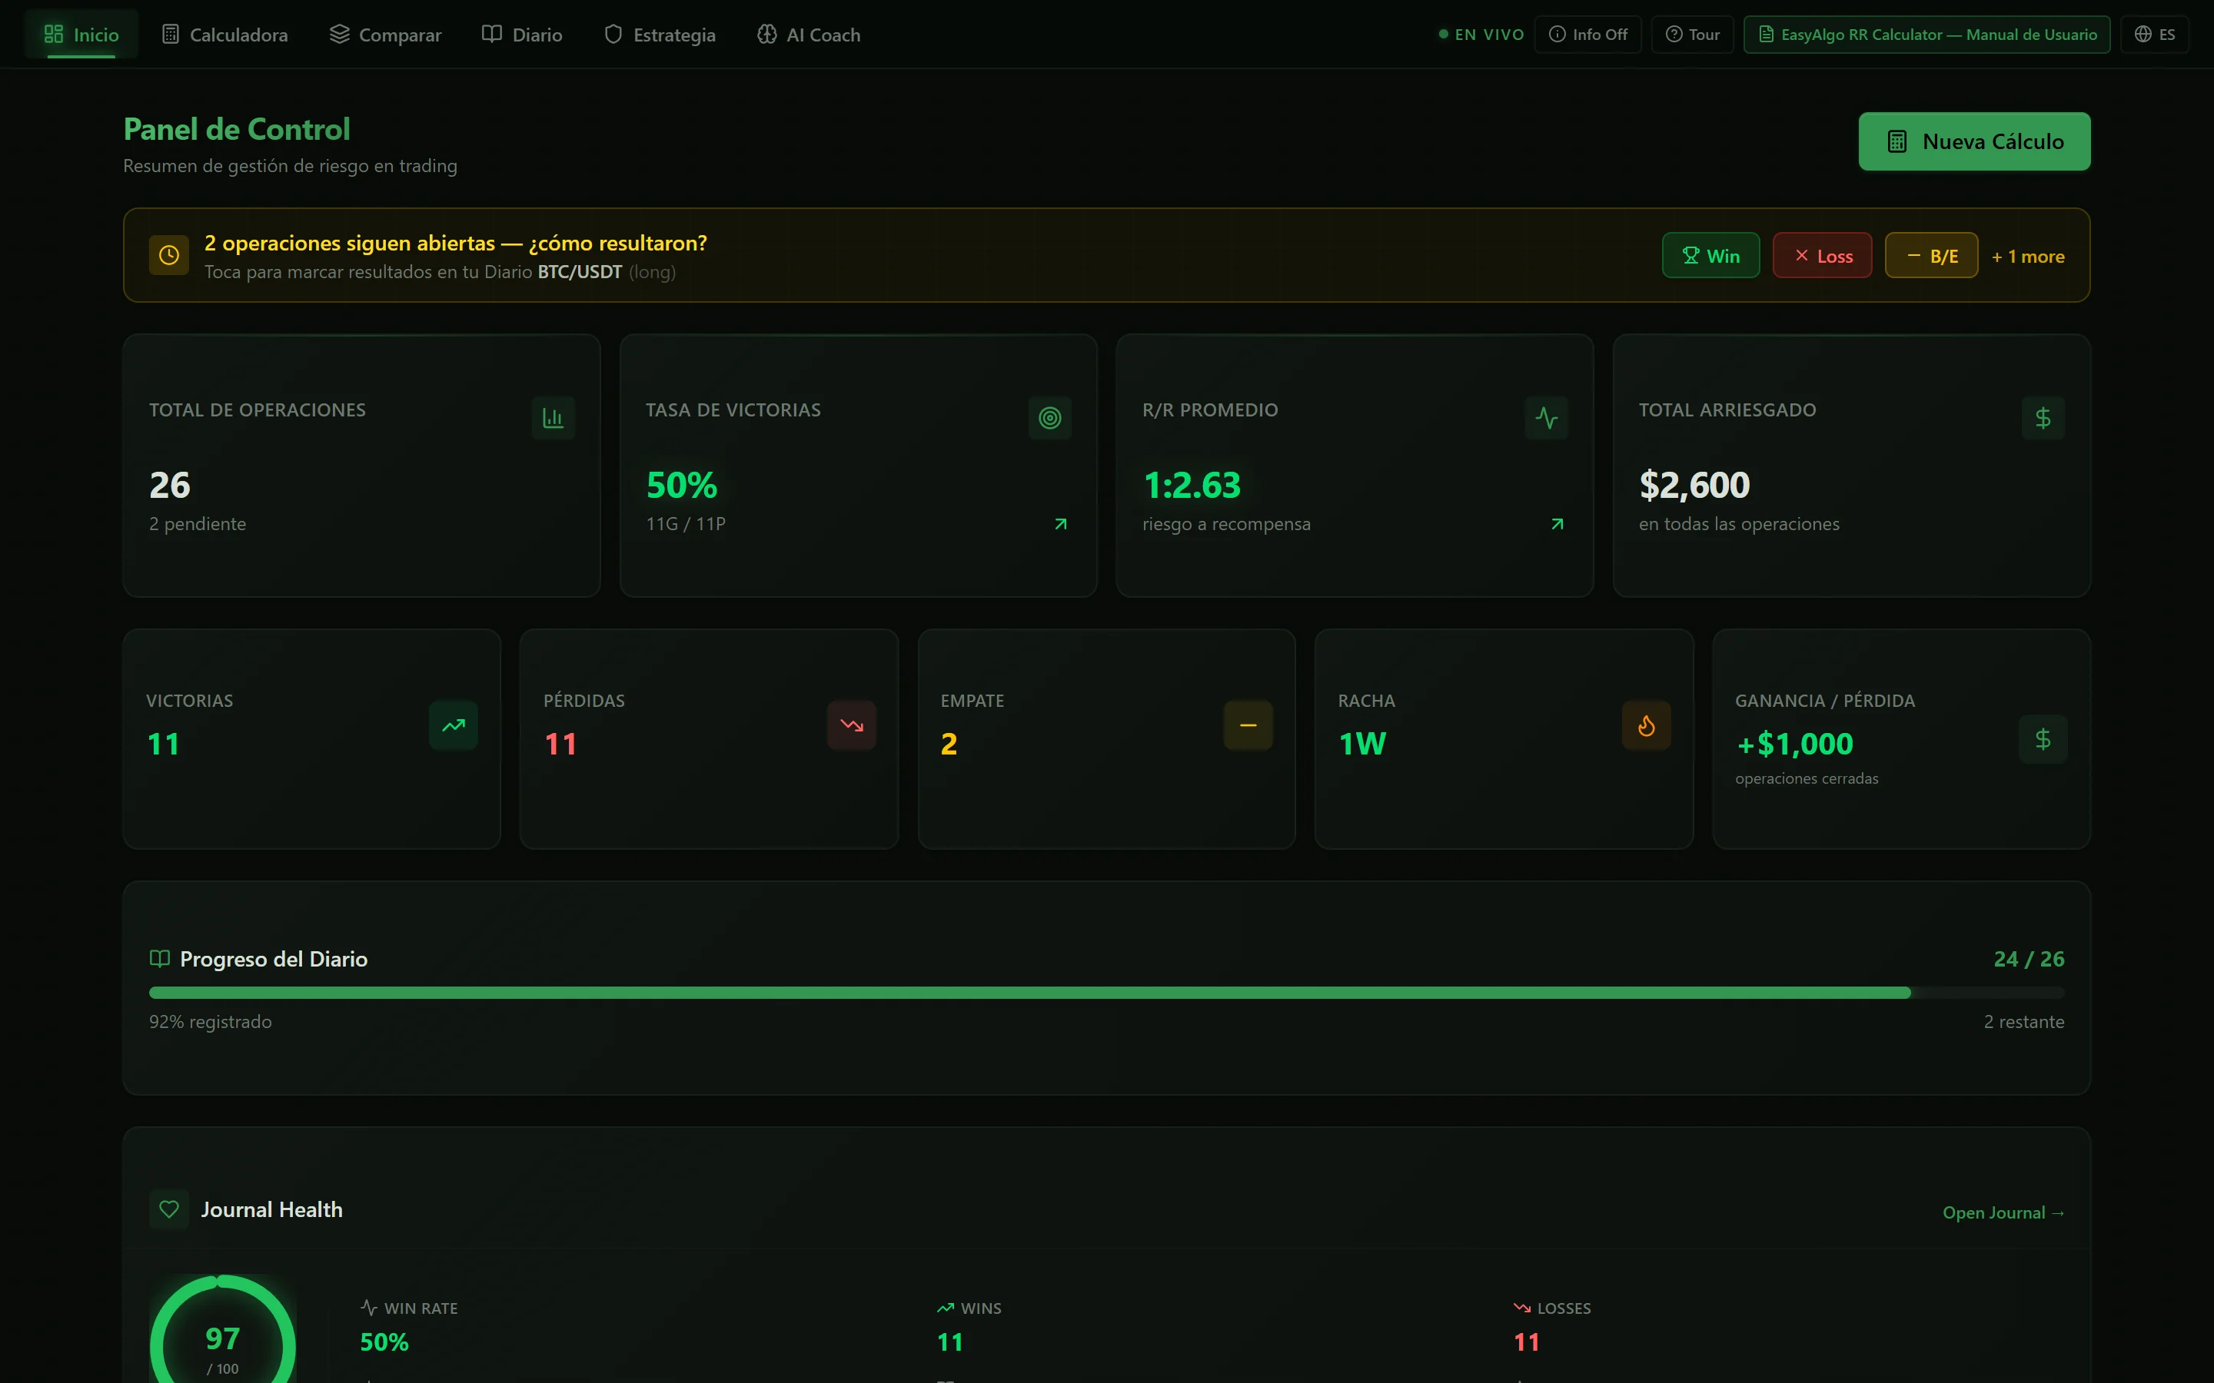Start the Tour

1693,35
